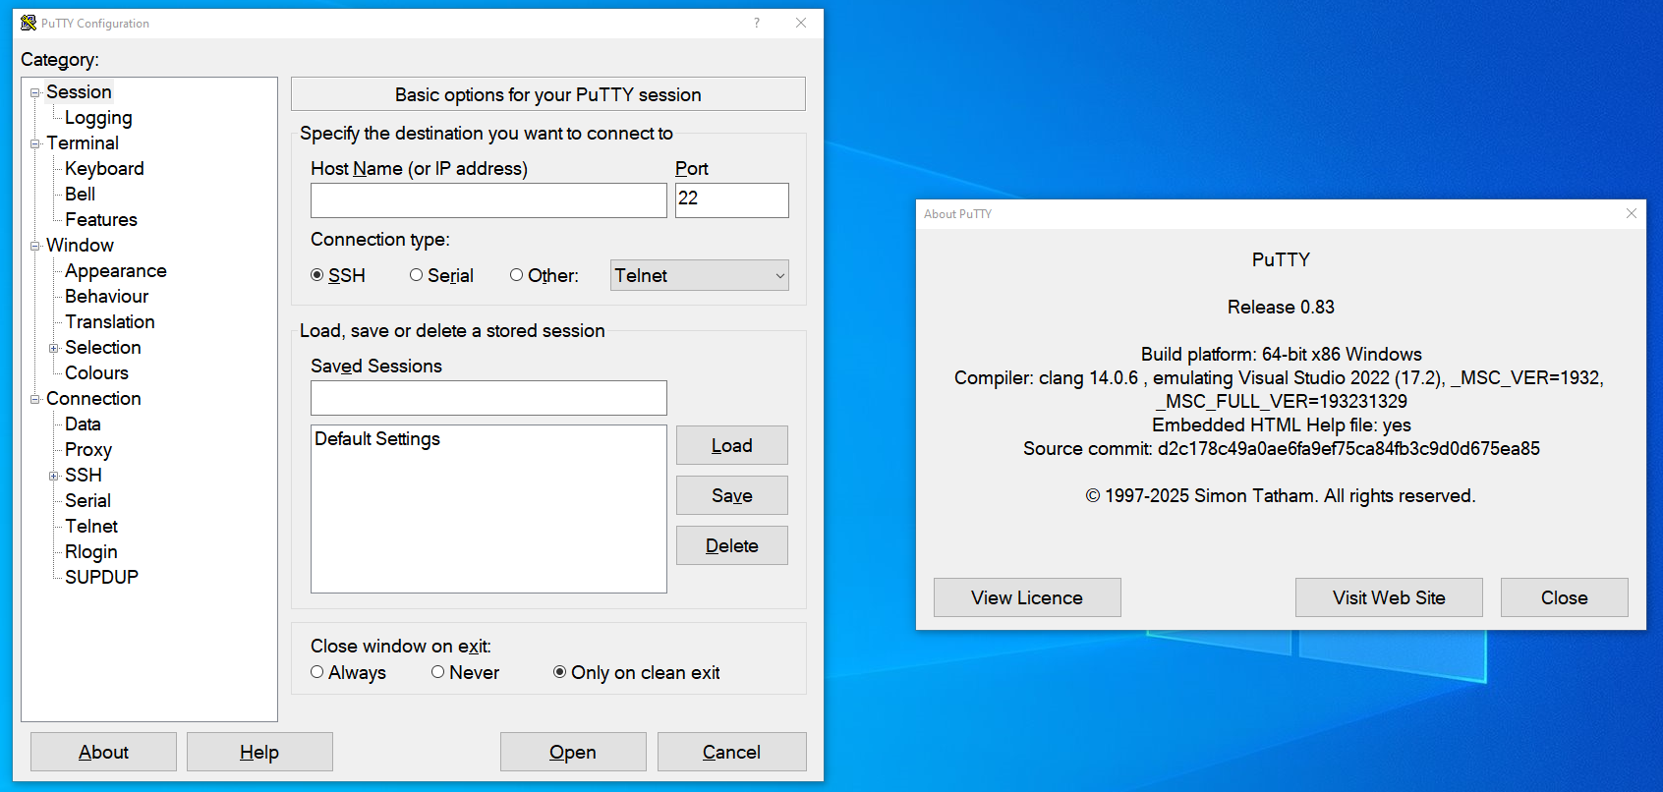
Task: Close the About PuTTY window with X
Action: click(x=1632, y=213)
